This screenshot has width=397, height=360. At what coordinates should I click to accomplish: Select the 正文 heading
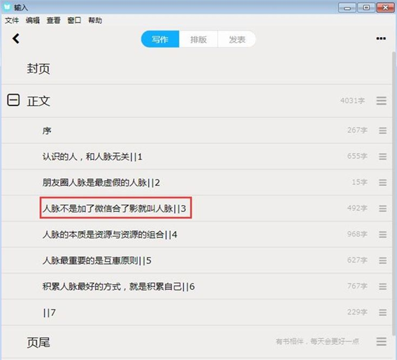[38, 101]
